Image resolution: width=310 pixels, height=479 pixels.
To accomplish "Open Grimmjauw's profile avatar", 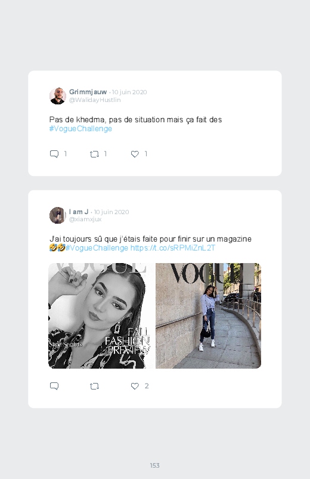I will pyautogui.click(x=58, y=96).
